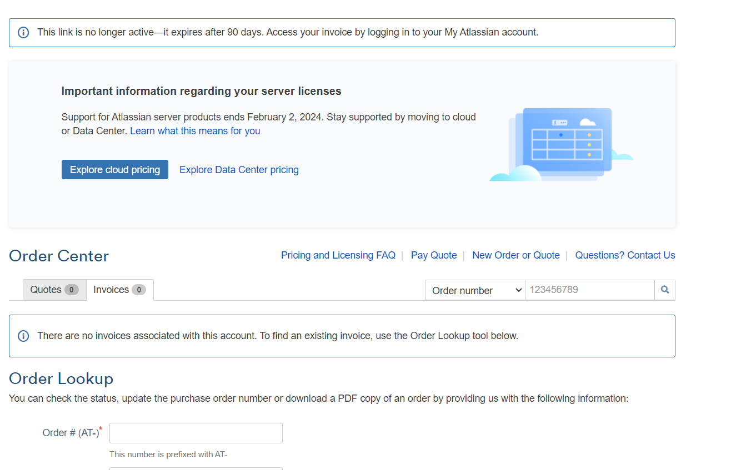746x470 pixels.
Task: Click the Order Lookup heading
Action: [x=61, y=378]
